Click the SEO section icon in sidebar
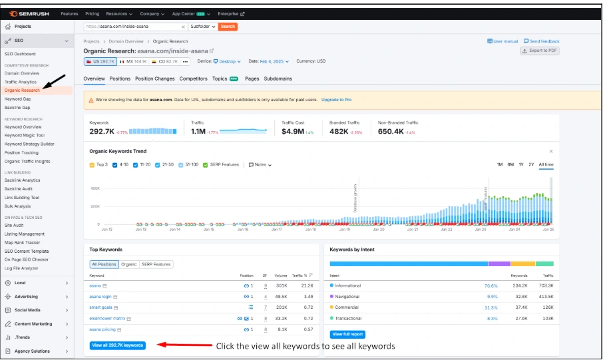 coord(8,41)
